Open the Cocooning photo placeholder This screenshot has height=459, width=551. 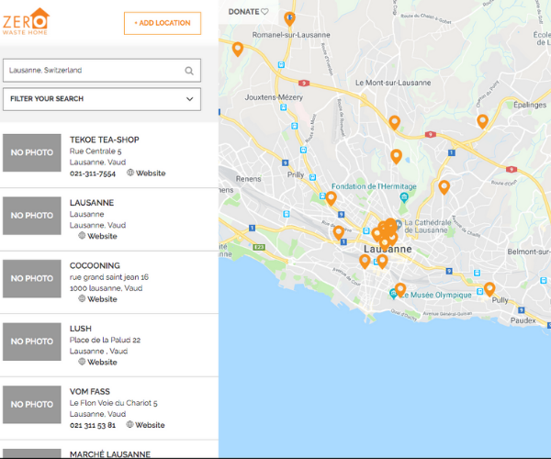(32, 278)
